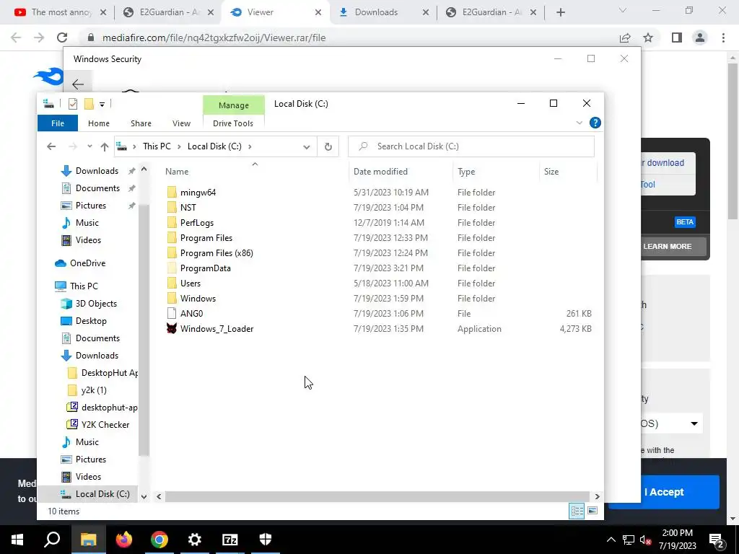Open 7-Zip from the taskbar
The width and height of the screenshot is (739, 554).
pos(230,540)
